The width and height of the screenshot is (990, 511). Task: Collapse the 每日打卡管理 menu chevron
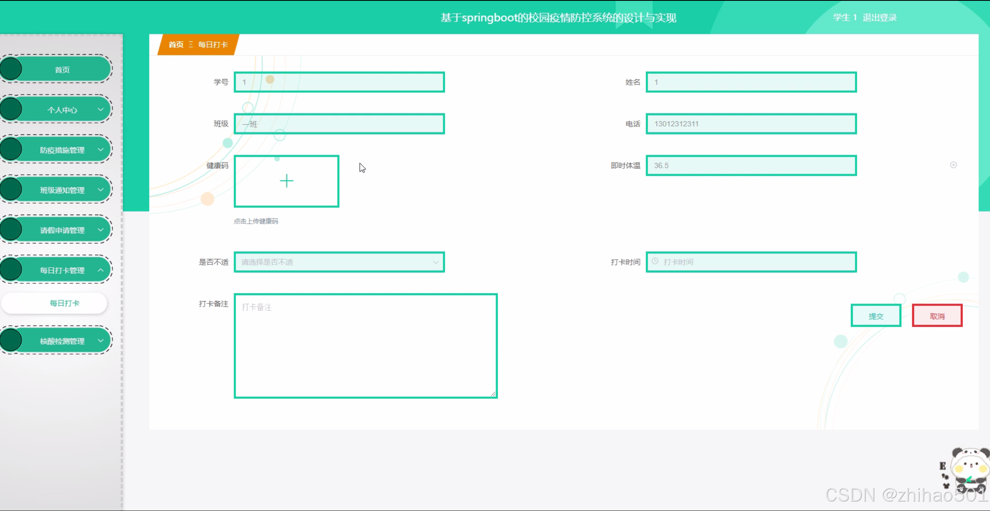click(100, 270)
